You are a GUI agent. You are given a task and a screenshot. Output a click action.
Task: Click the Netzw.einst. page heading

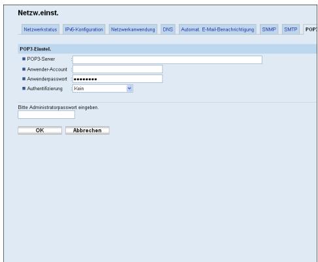click(38, 13)
